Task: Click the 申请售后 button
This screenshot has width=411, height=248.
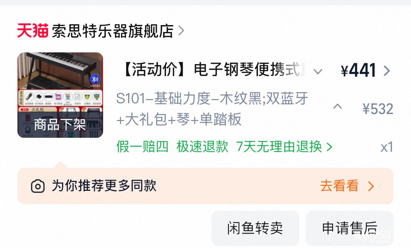Action: (x=350, y=228)
